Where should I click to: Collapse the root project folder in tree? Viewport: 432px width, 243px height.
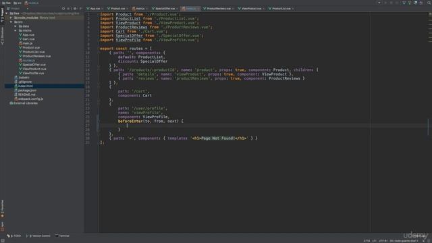point(7,13)
